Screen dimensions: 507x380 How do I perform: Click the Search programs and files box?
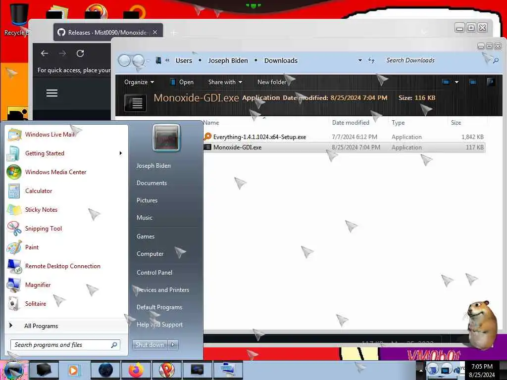65,345
